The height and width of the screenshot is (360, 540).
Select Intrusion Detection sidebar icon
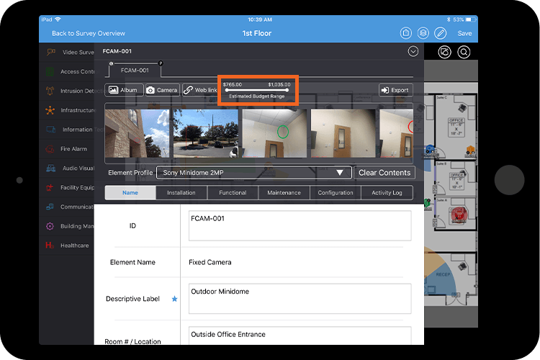50,91
